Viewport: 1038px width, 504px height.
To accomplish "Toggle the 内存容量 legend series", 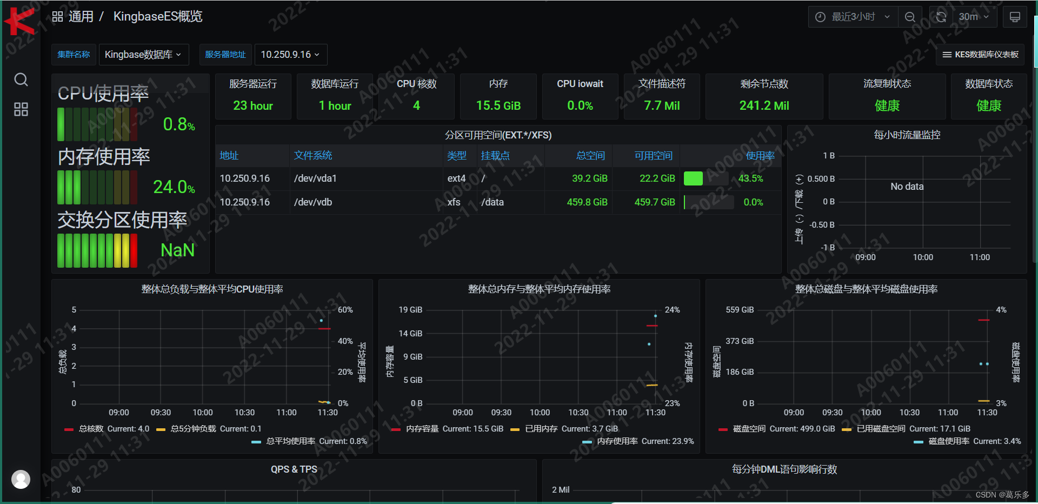I will [422, 429].
